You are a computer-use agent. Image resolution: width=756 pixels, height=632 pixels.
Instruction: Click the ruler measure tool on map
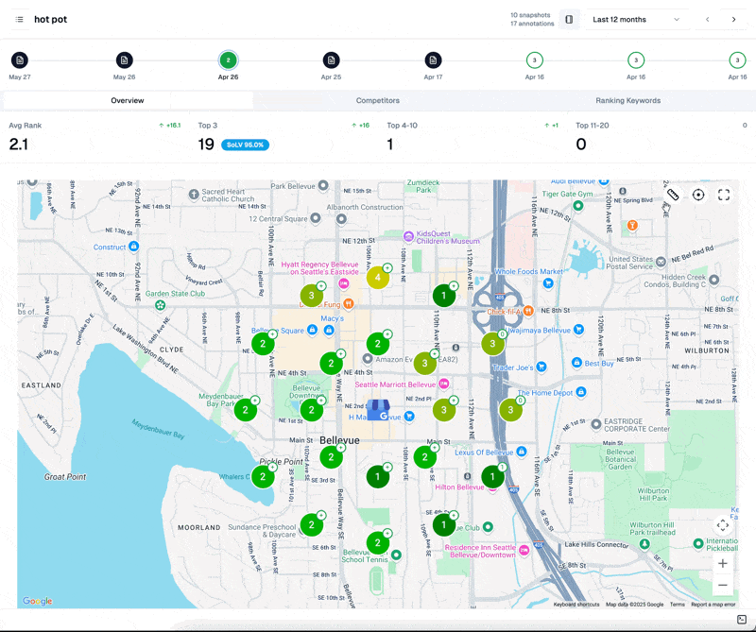coord(672,195)
